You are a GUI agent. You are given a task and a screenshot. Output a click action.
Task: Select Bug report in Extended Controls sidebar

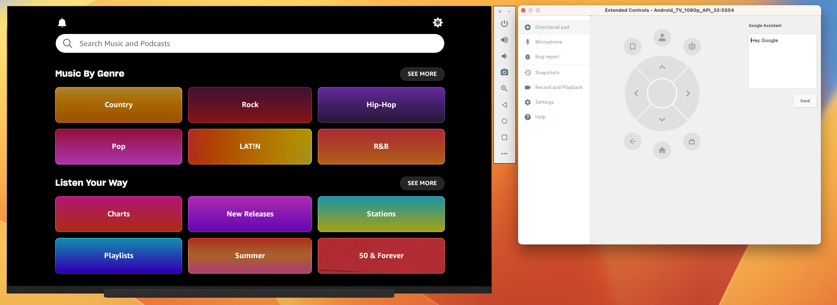pos(554,57)
